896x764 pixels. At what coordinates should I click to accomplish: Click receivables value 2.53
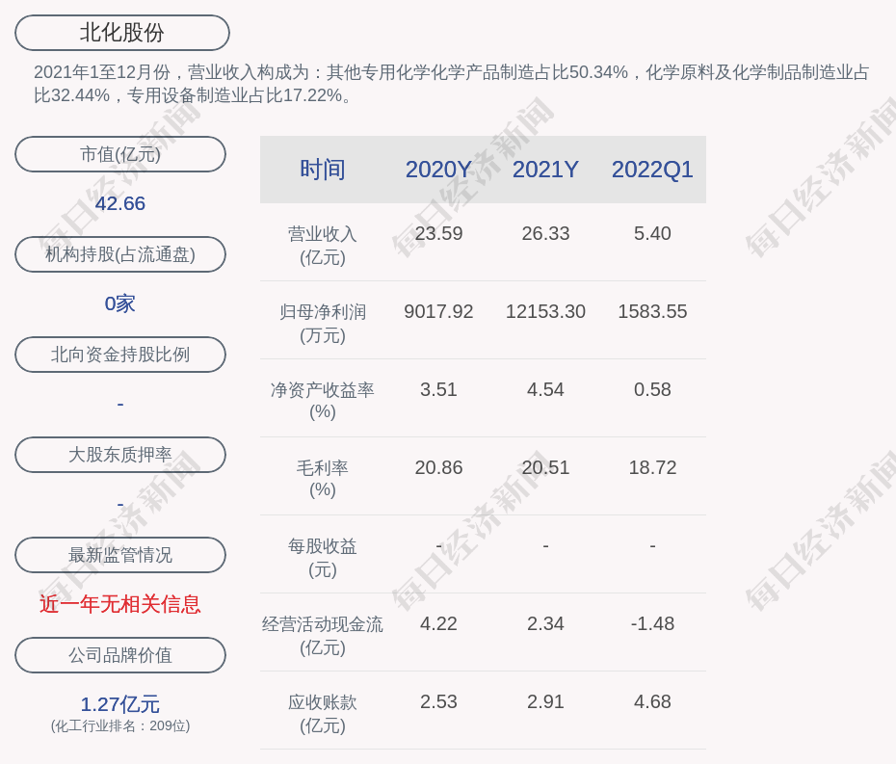point(438,701)
